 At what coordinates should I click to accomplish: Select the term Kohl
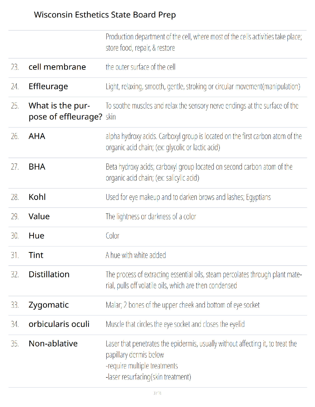coord(37,197)
